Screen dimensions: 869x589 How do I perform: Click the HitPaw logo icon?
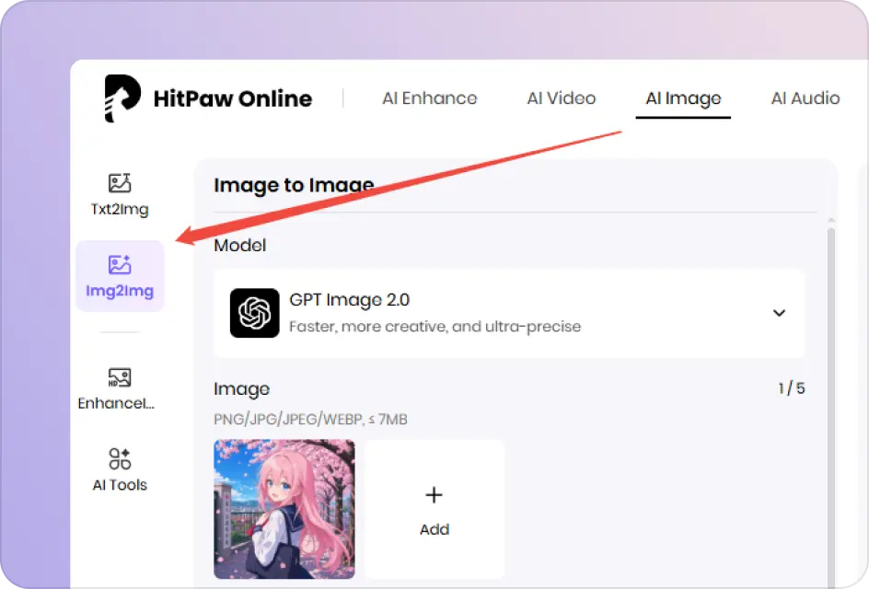coord(122,98)
